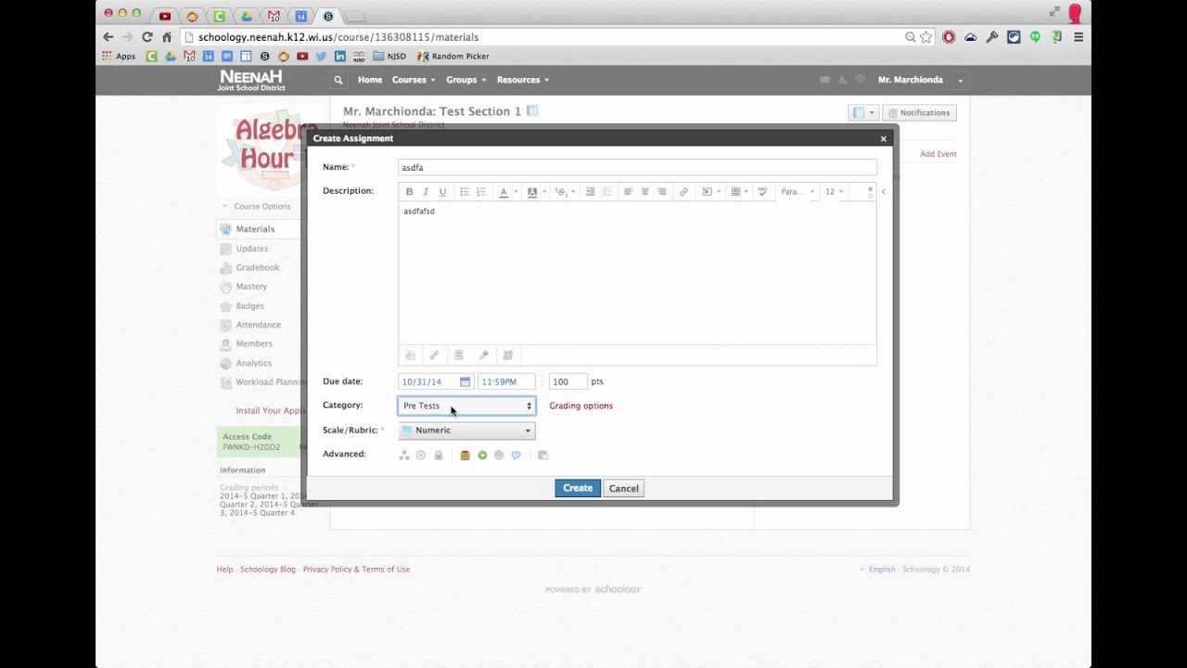The image size is (1187, 668).
Task: Click the text color button
Action: click(504, 192)
